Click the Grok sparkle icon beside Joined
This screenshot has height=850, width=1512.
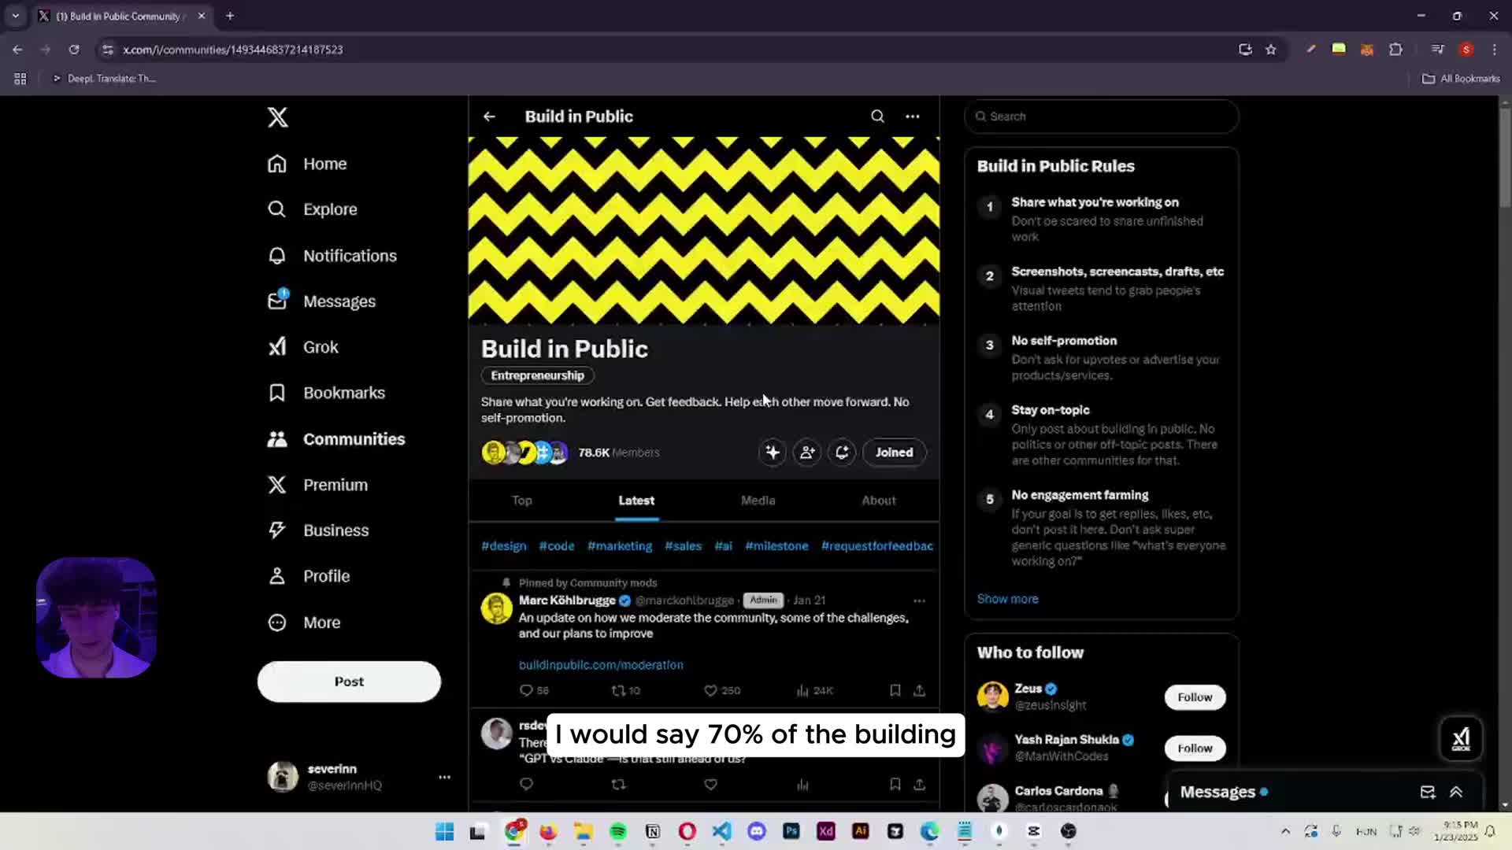[773, 453]
